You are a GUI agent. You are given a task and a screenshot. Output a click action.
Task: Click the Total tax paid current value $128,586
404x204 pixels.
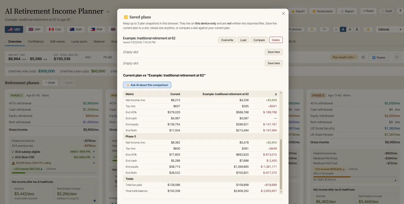(x=174, y=185)
